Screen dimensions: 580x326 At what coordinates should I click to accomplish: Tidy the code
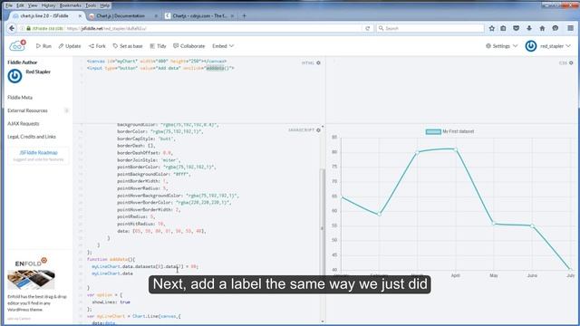coord(158,46)
